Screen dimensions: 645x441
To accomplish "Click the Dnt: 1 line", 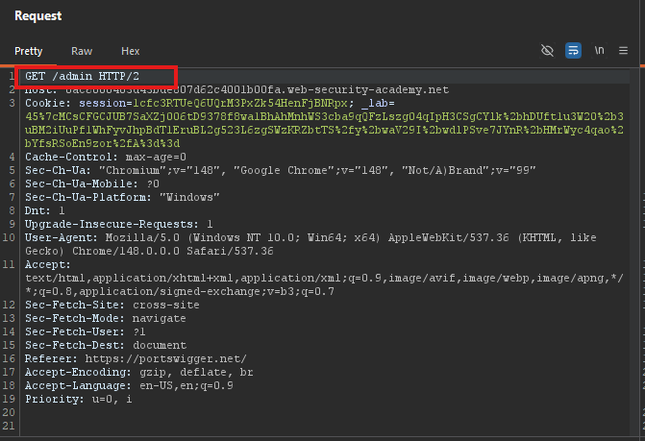I will 45,210.
